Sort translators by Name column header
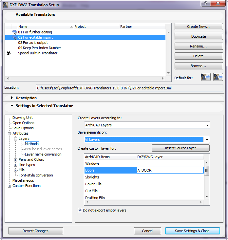The image size is (228, 240). pyautogui.click(x=46, y=27)
